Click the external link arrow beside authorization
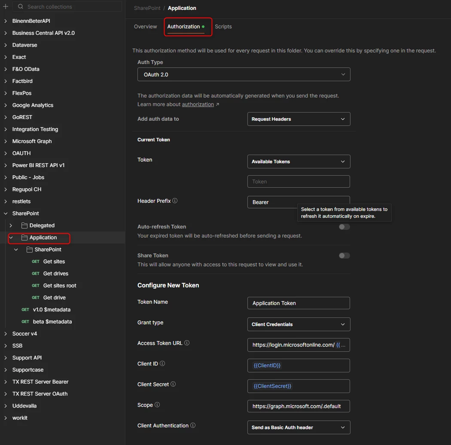Viewport: 451px width, 445px height. click(x=217, y=104)
